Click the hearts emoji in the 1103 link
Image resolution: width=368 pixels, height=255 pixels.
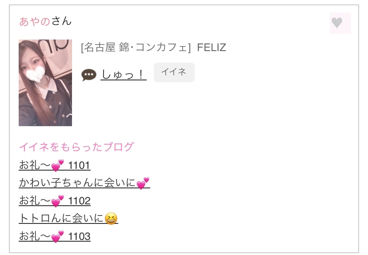[58, 236]
